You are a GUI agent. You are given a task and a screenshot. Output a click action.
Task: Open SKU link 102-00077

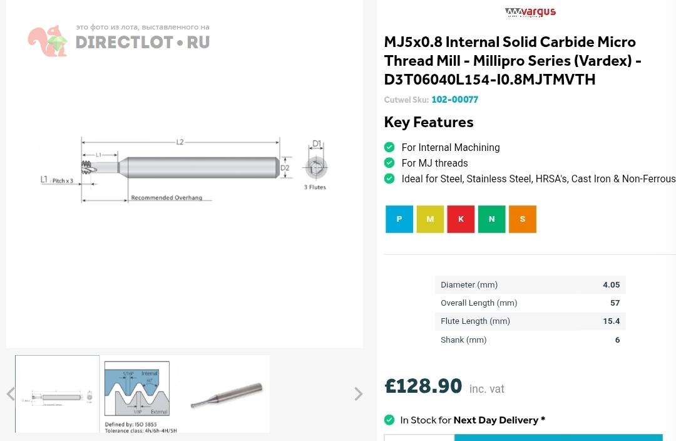pos(454,100)
